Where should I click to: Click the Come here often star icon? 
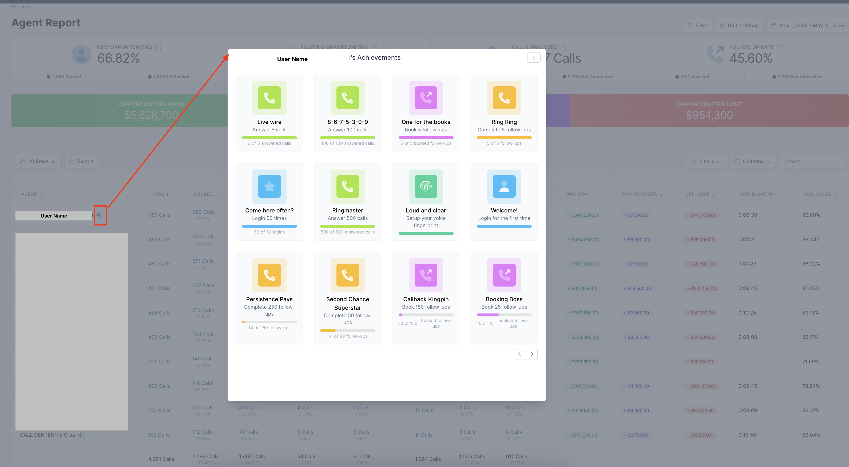click(x=269, y=186)
